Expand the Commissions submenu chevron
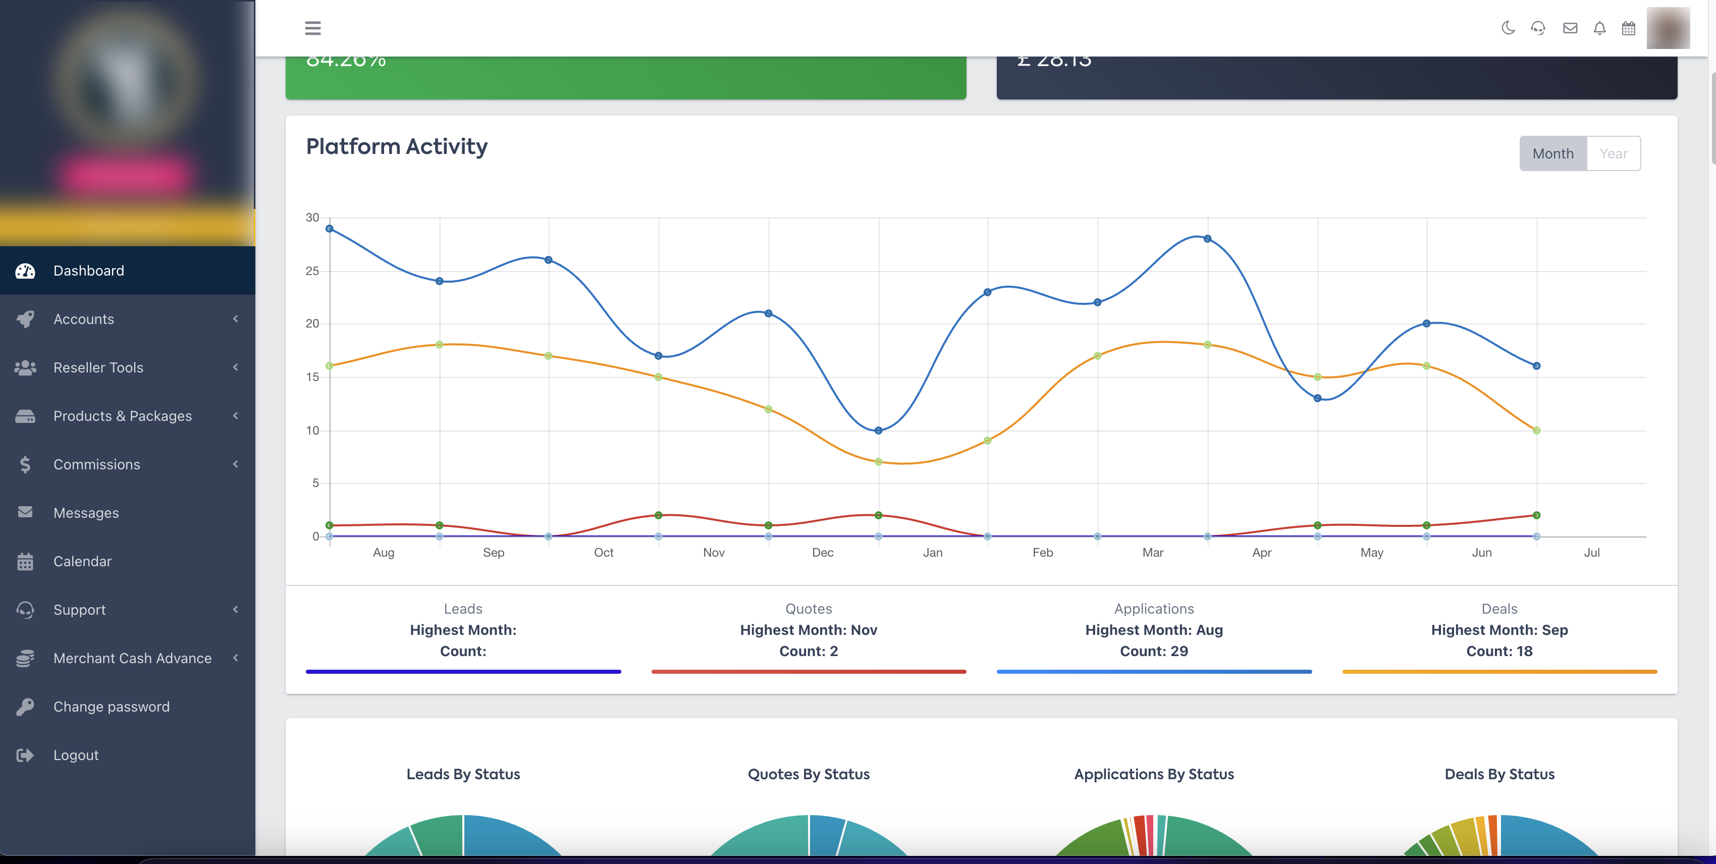The height and width of the screenshot is (864, 1716). point(235,464)
